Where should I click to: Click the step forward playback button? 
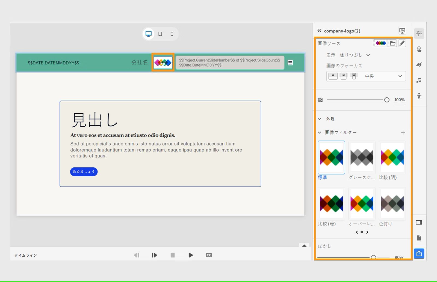[154, 255]
